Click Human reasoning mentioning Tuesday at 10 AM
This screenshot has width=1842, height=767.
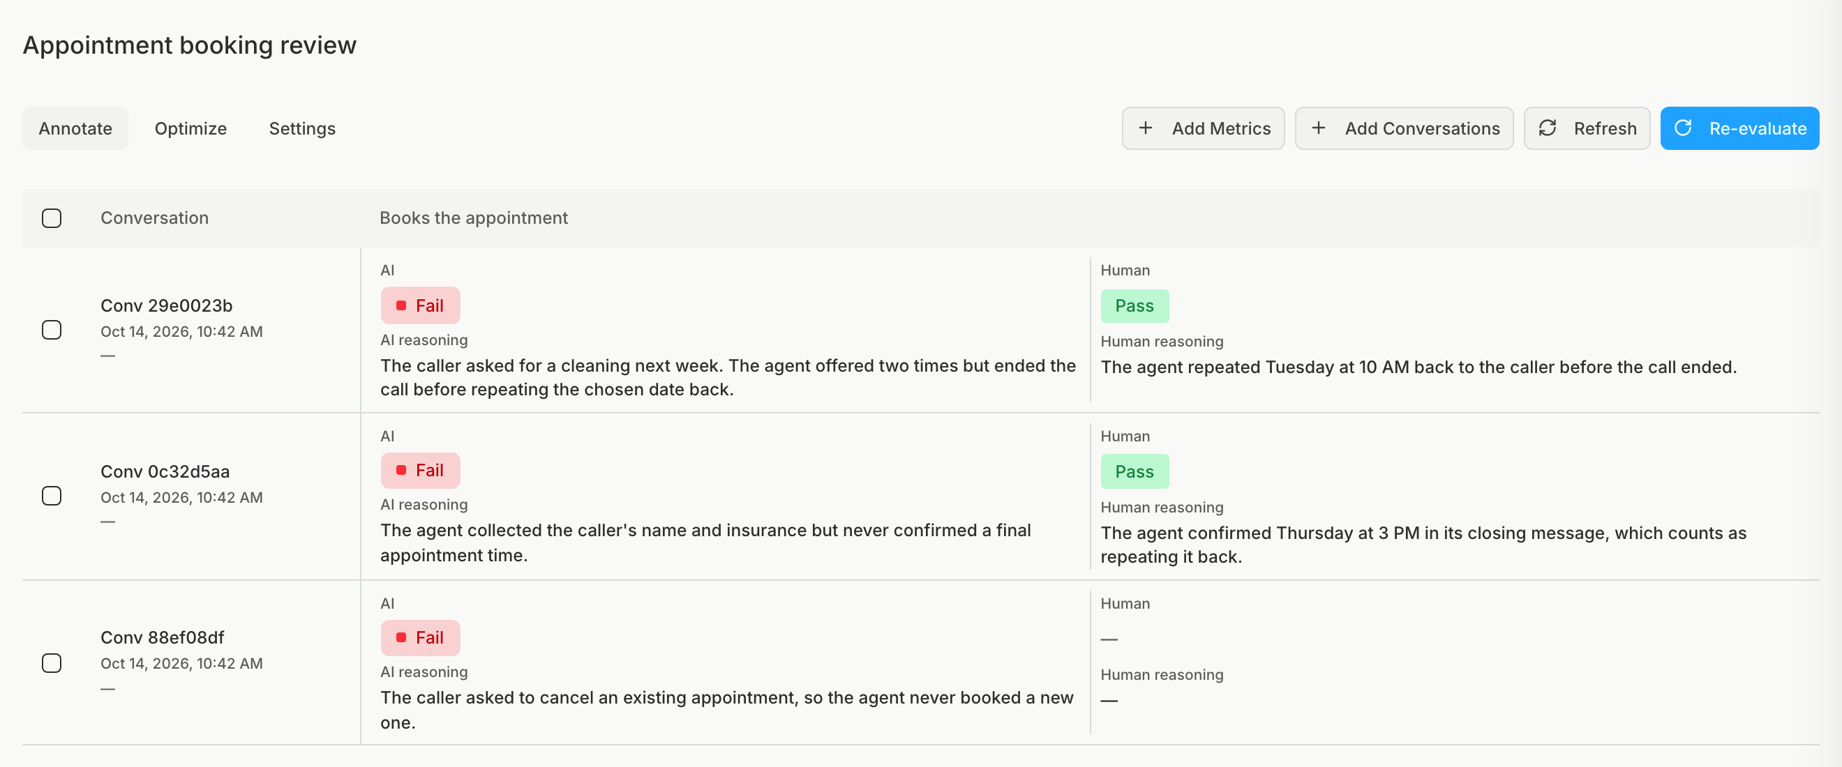(x=1418, y=367)
